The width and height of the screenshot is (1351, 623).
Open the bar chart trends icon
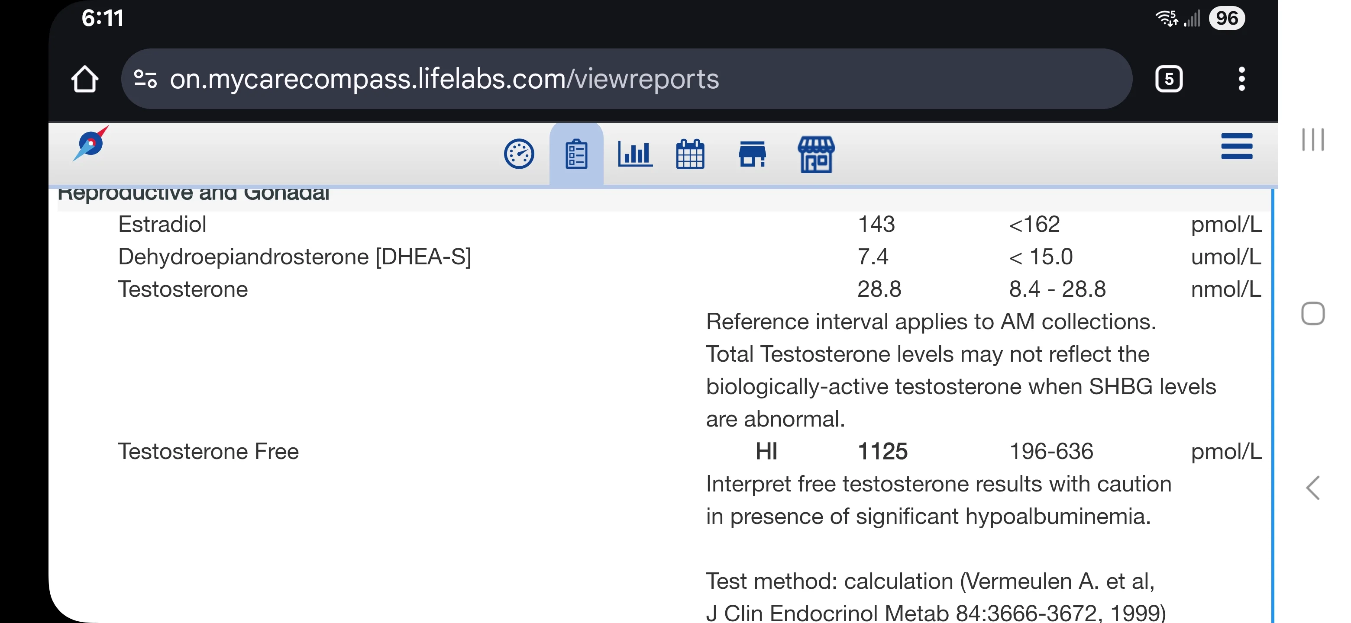635,154
